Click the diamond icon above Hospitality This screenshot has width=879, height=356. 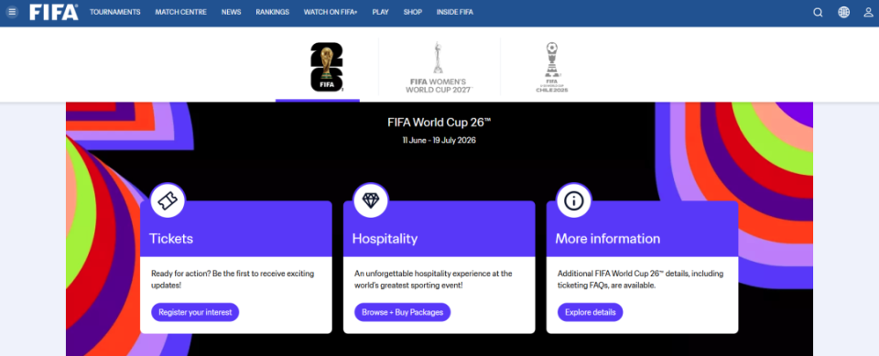point(371,200)
